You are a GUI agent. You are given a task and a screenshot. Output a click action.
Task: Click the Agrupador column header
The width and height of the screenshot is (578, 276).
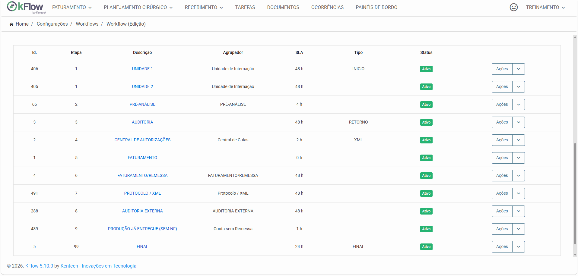(x=233, y=52)
